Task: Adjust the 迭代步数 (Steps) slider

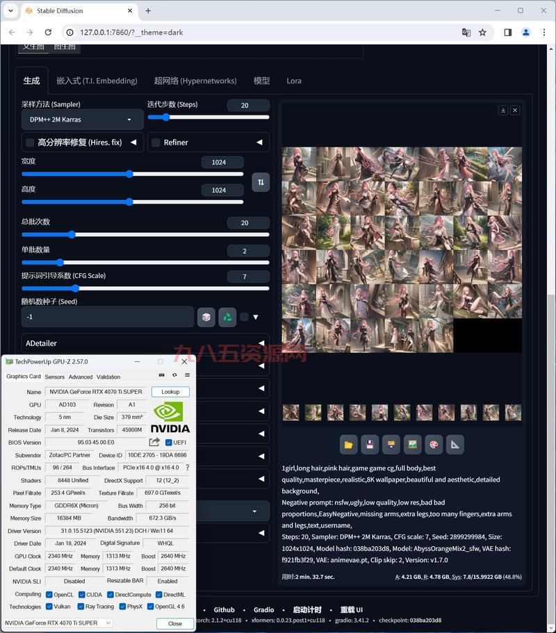Action: tap(208, 117)
